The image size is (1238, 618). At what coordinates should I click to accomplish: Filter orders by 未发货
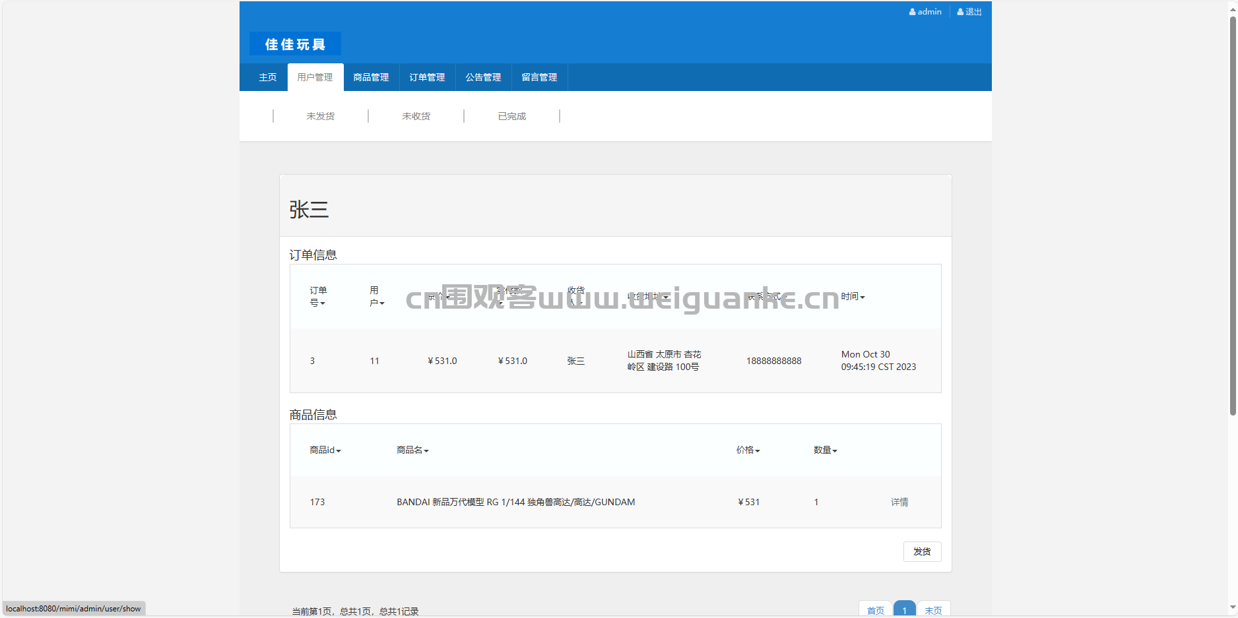(x=321, y=116)
